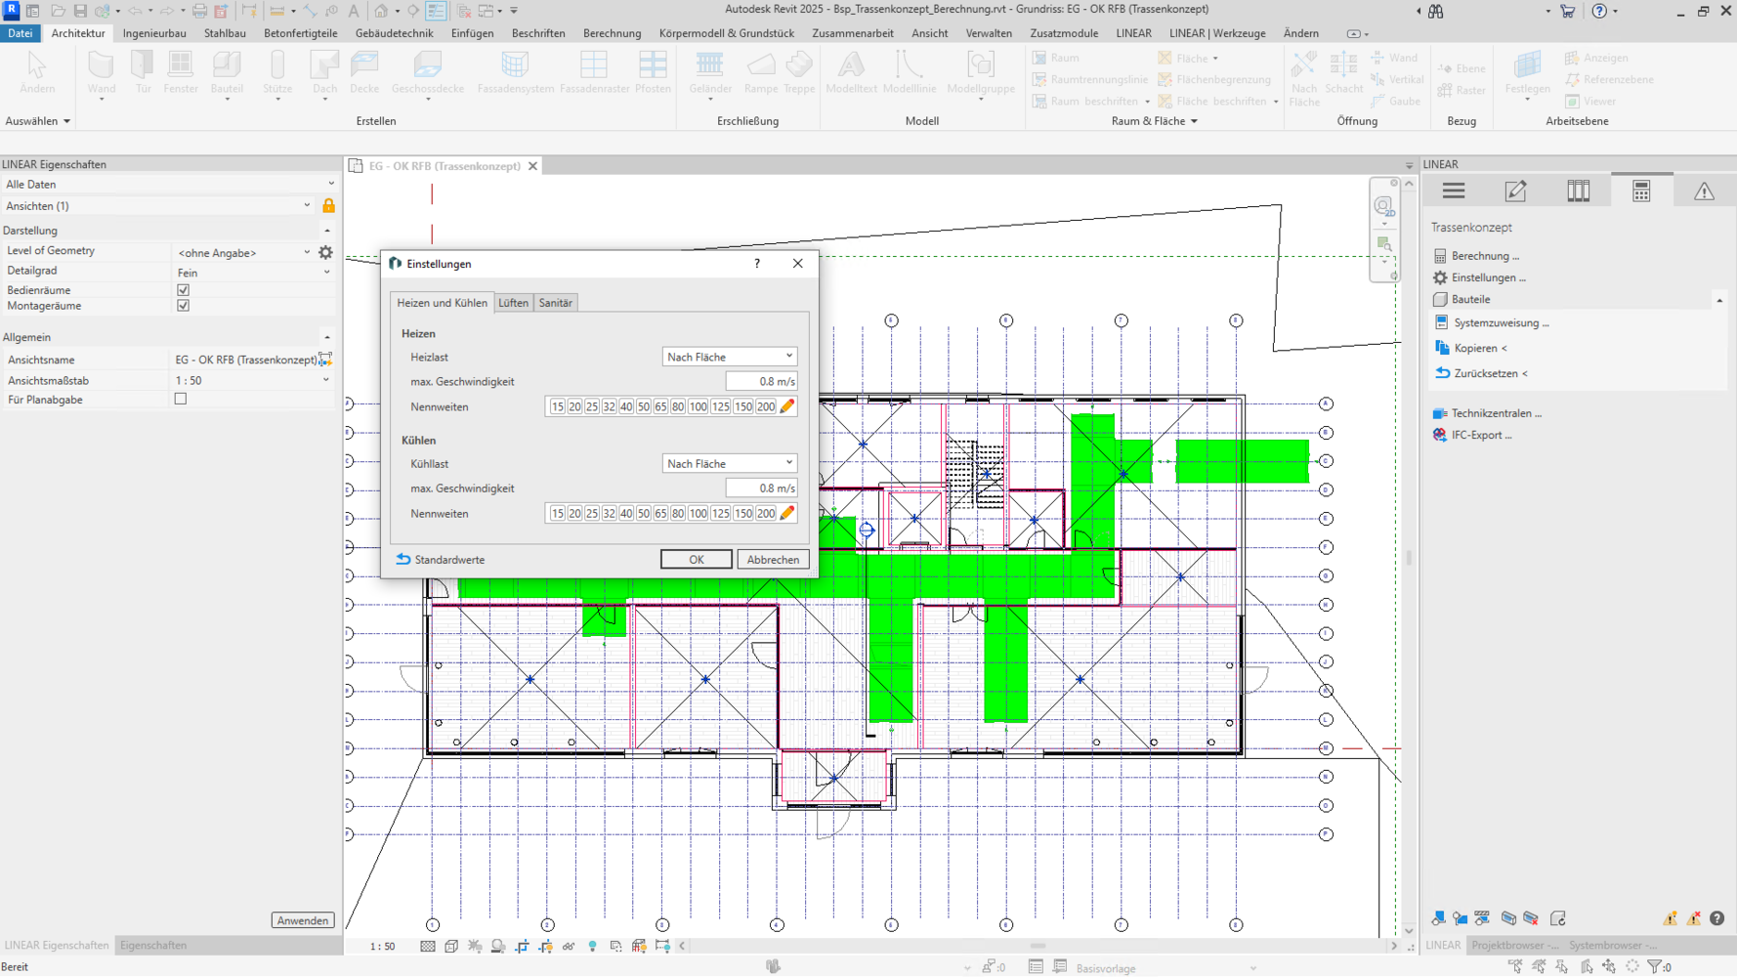
Task: Confirm the settings with OK
Action: click(696, 560)
